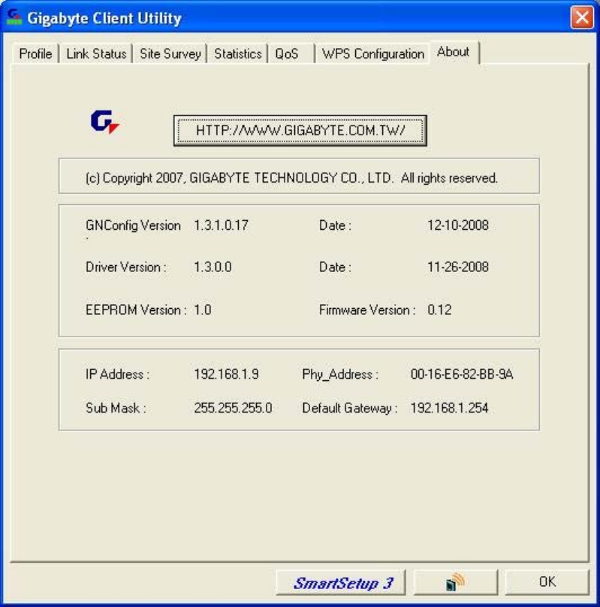Viewport: 600px width, 607px height.
Task: View the Statistics tab
Action: [x=238, y=53]
